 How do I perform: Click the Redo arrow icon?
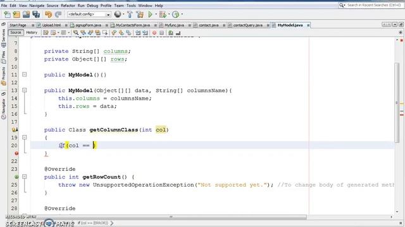click(58, 15)
